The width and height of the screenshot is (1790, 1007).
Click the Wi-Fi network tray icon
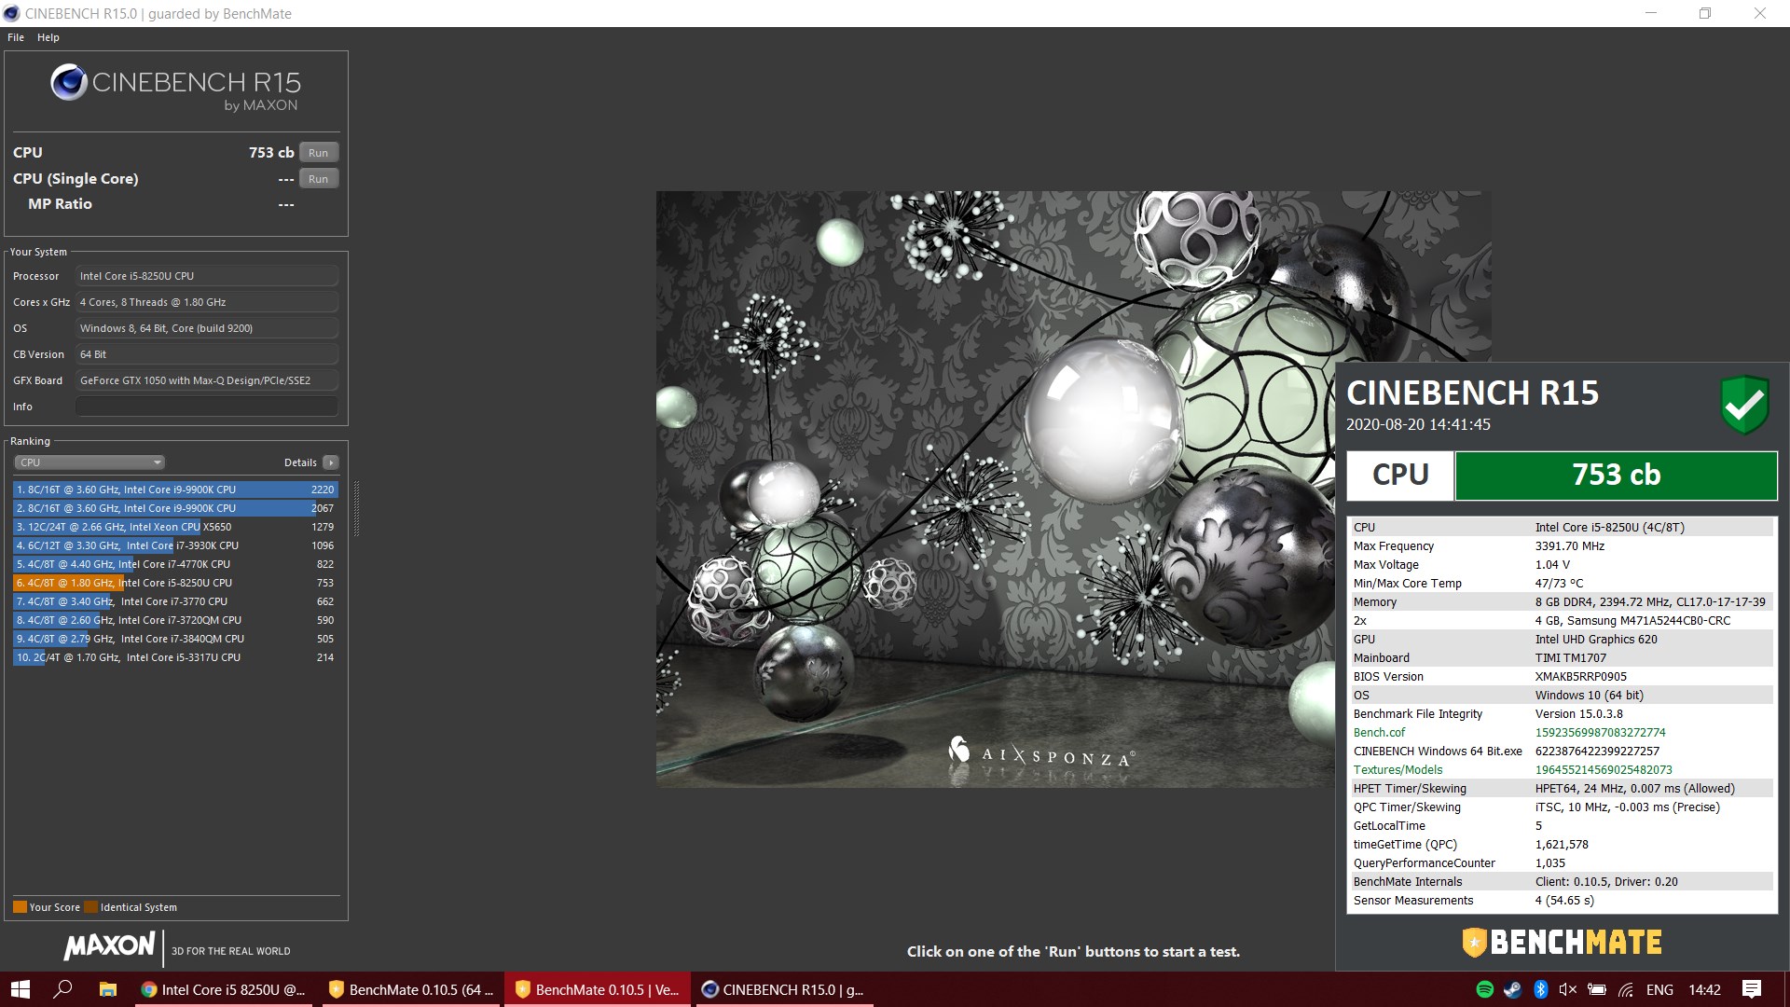[1626, 990]
